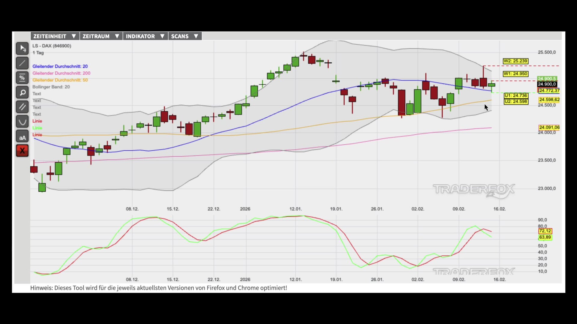The image size is (577, 324).
Task: Select the percent retracement tool
Action: [x=22, y=78]
